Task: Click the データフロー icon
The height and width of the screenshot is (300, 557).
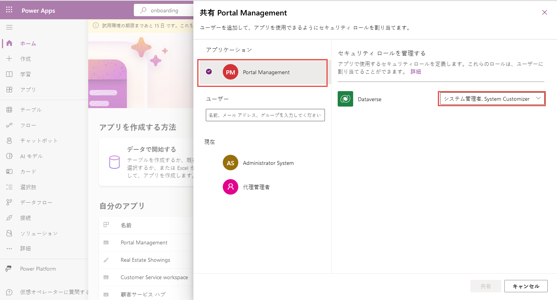Action: click(9, 202)
